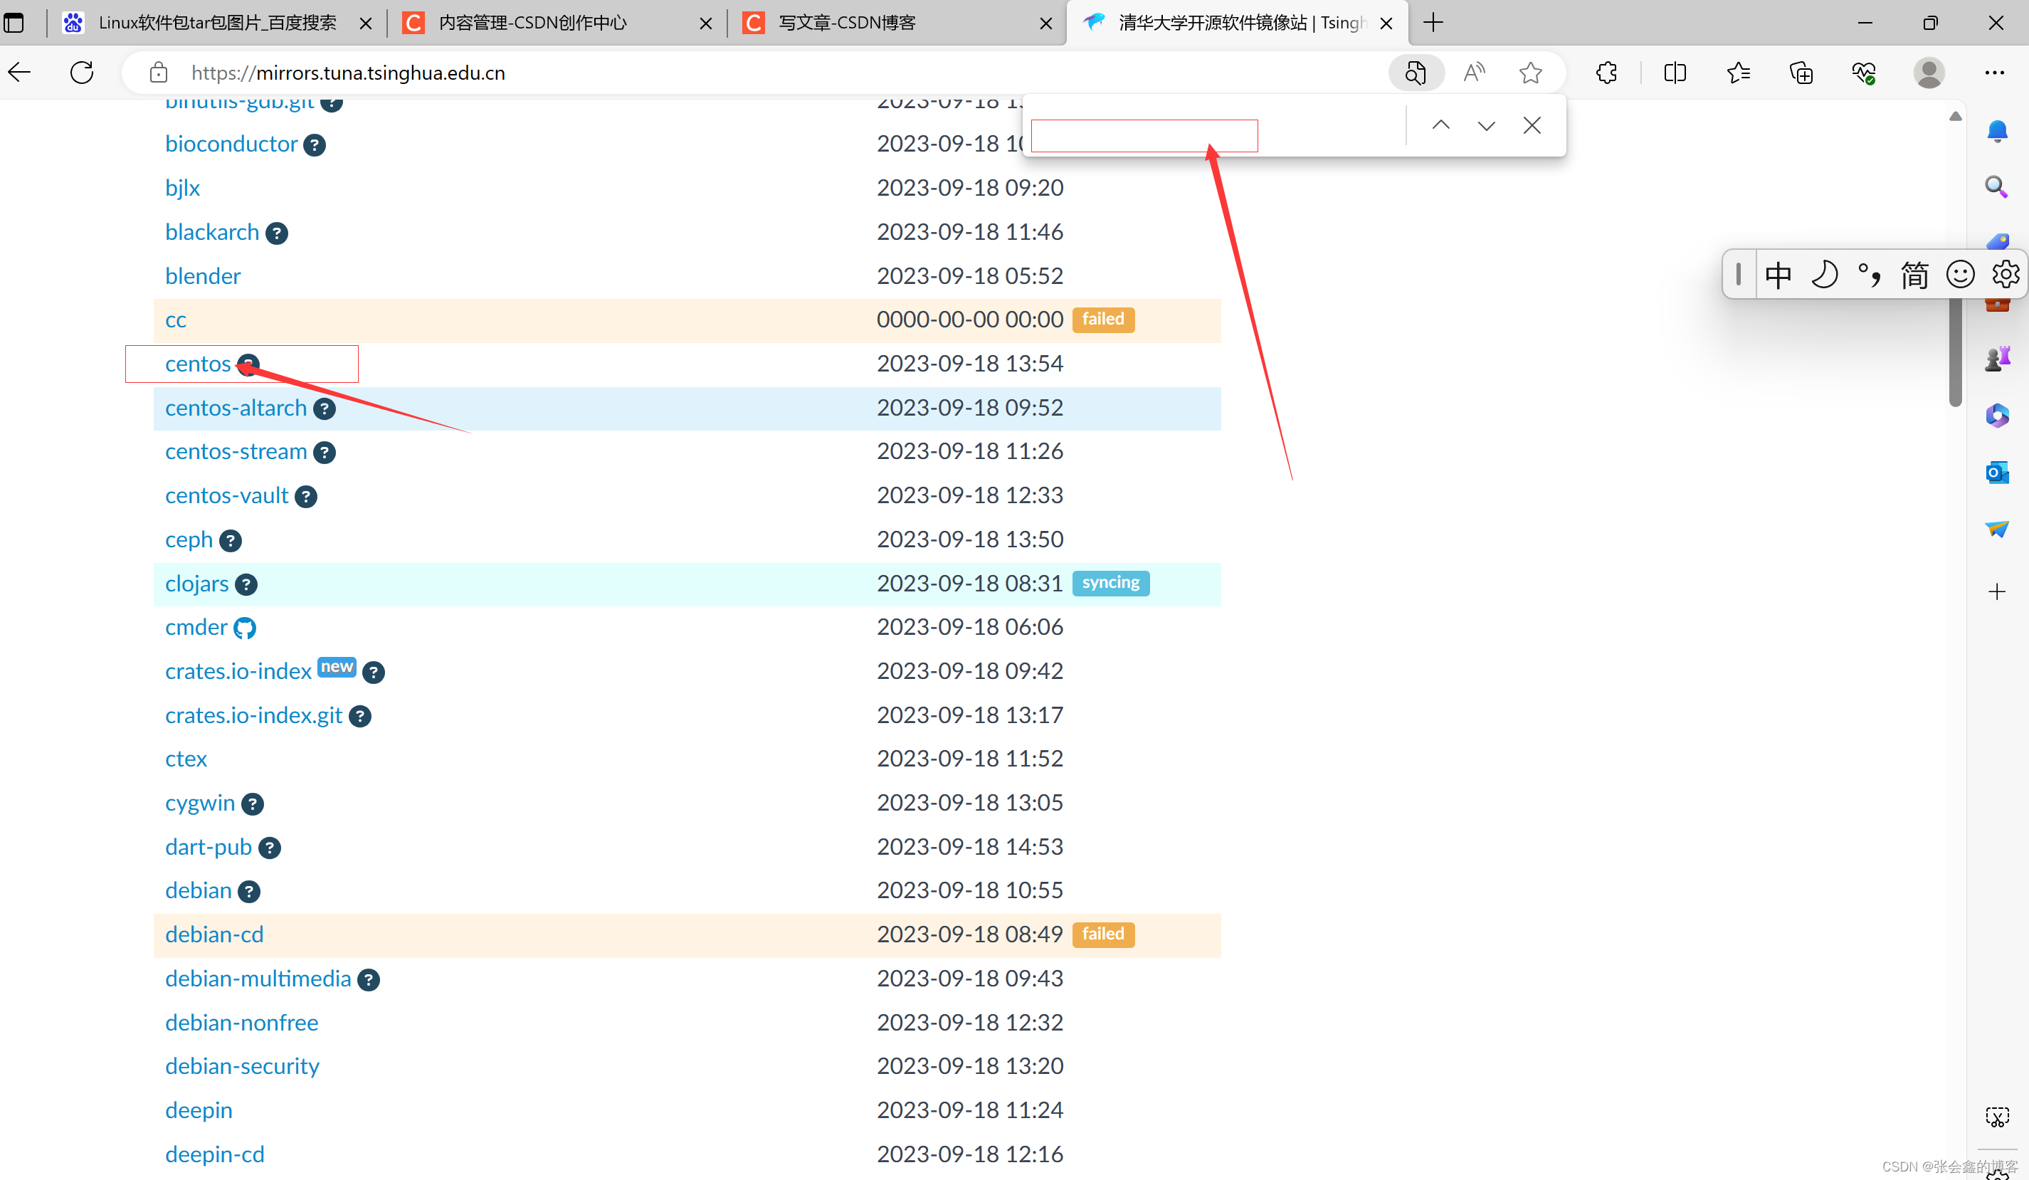The height and width of the screenshot is (1180, 2029).
Task: Reload the current page
Action: pos(82,73)
